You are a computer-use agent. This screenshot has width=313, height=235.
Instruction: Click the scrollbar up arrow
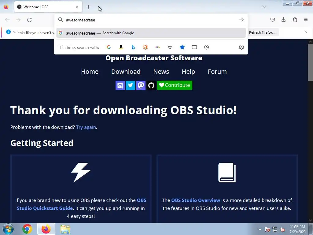tap(311, 42)
